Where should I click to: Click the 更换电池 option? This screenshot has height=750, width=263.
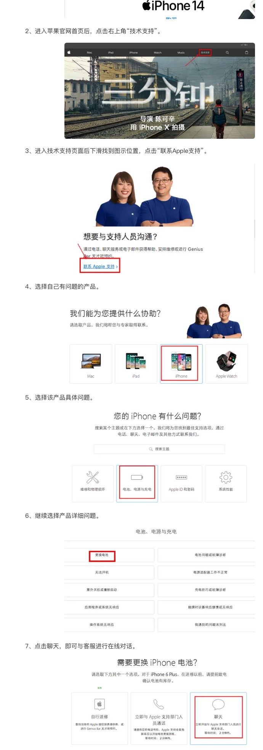coord(102,555)
